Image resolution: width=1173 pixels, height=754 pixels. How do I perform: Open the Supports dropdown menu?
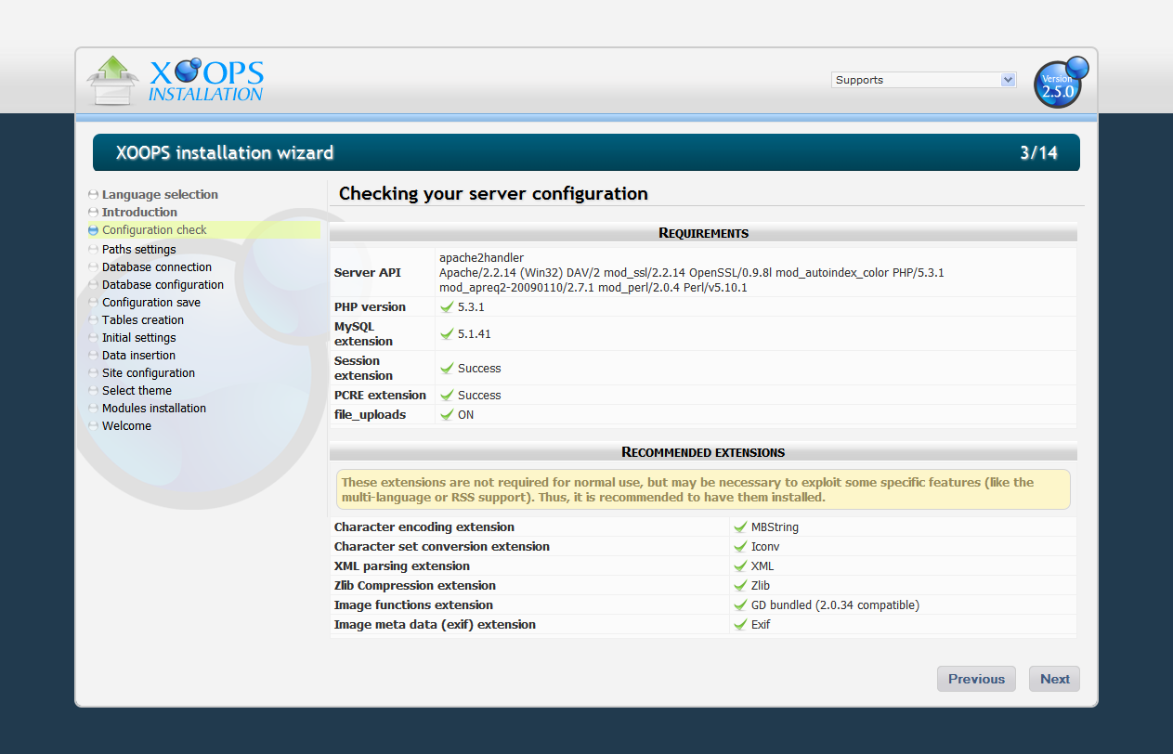point(924,80)
